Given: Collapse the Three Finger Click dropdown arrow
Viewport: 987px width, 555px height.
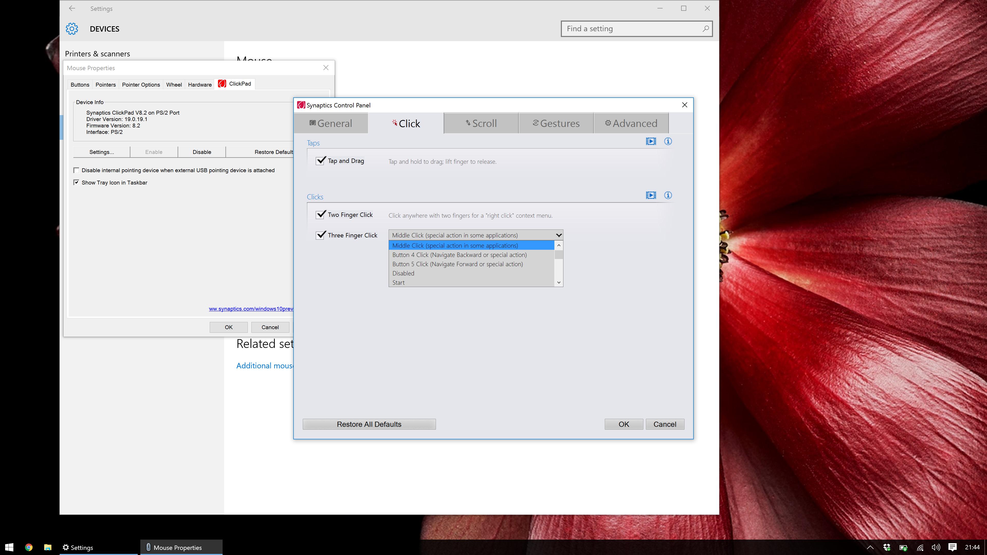Looking at the screenshot, I should coord(559,235).
